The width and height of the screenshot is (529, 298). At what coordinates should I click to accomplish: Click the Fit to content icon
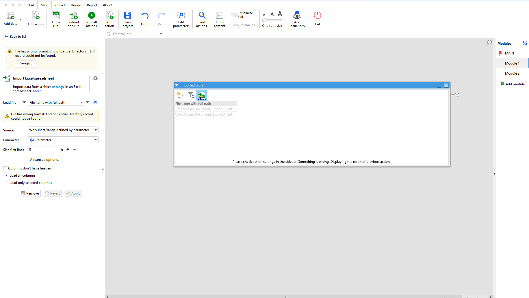tap(220, 16)
